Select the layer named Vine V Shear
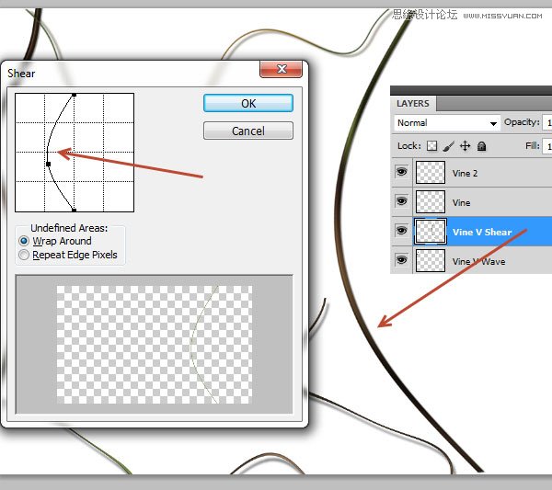The height and width of the screenshot is (490, 552). click(x=482, y=233)
